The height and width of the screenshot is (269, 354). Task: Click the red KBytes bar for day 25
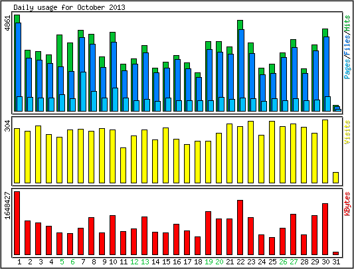pyautogui.click(x=272, y=246)
